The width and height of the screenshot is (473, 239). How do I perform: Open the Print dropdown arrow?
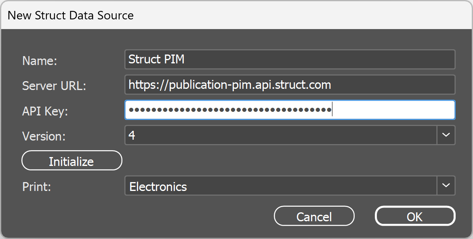point(446,185)
